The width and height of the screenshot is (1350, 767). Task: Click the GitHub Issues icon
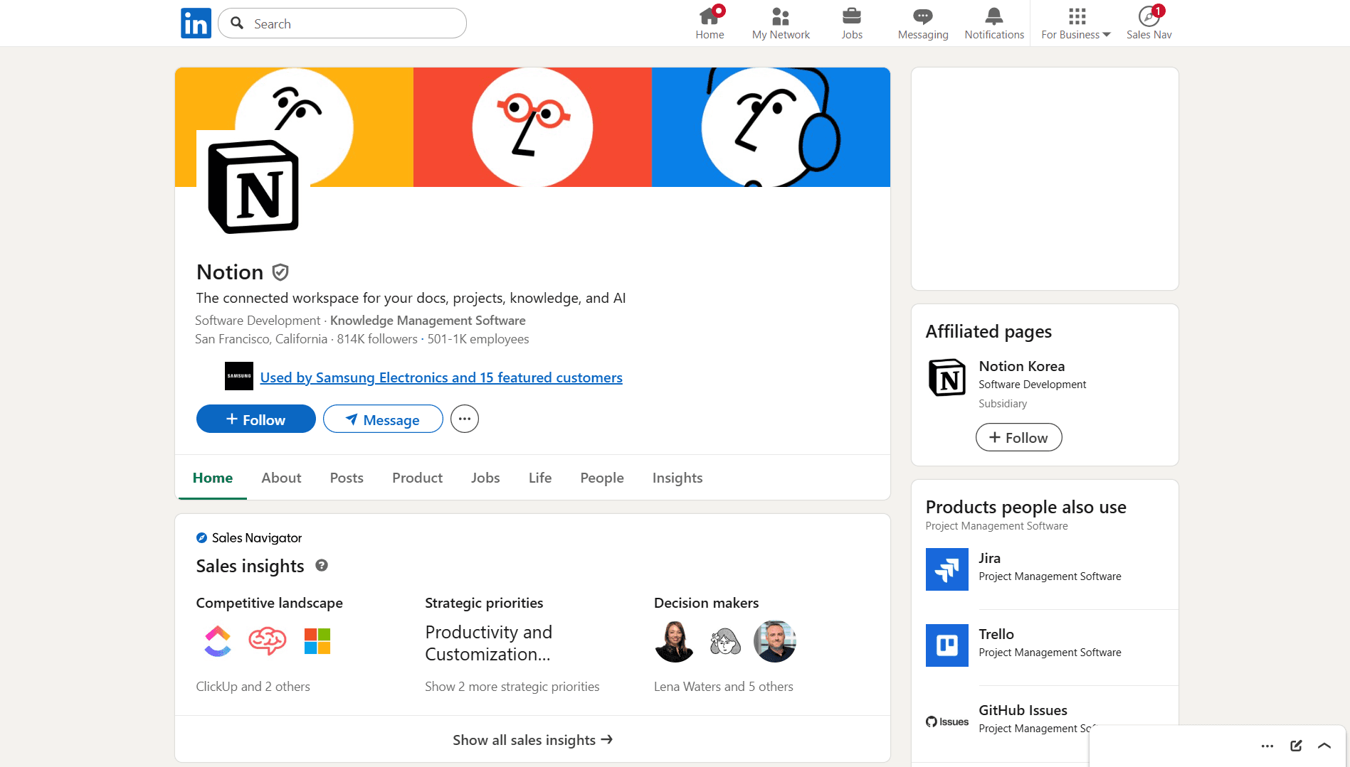click(x=946, y=721)
